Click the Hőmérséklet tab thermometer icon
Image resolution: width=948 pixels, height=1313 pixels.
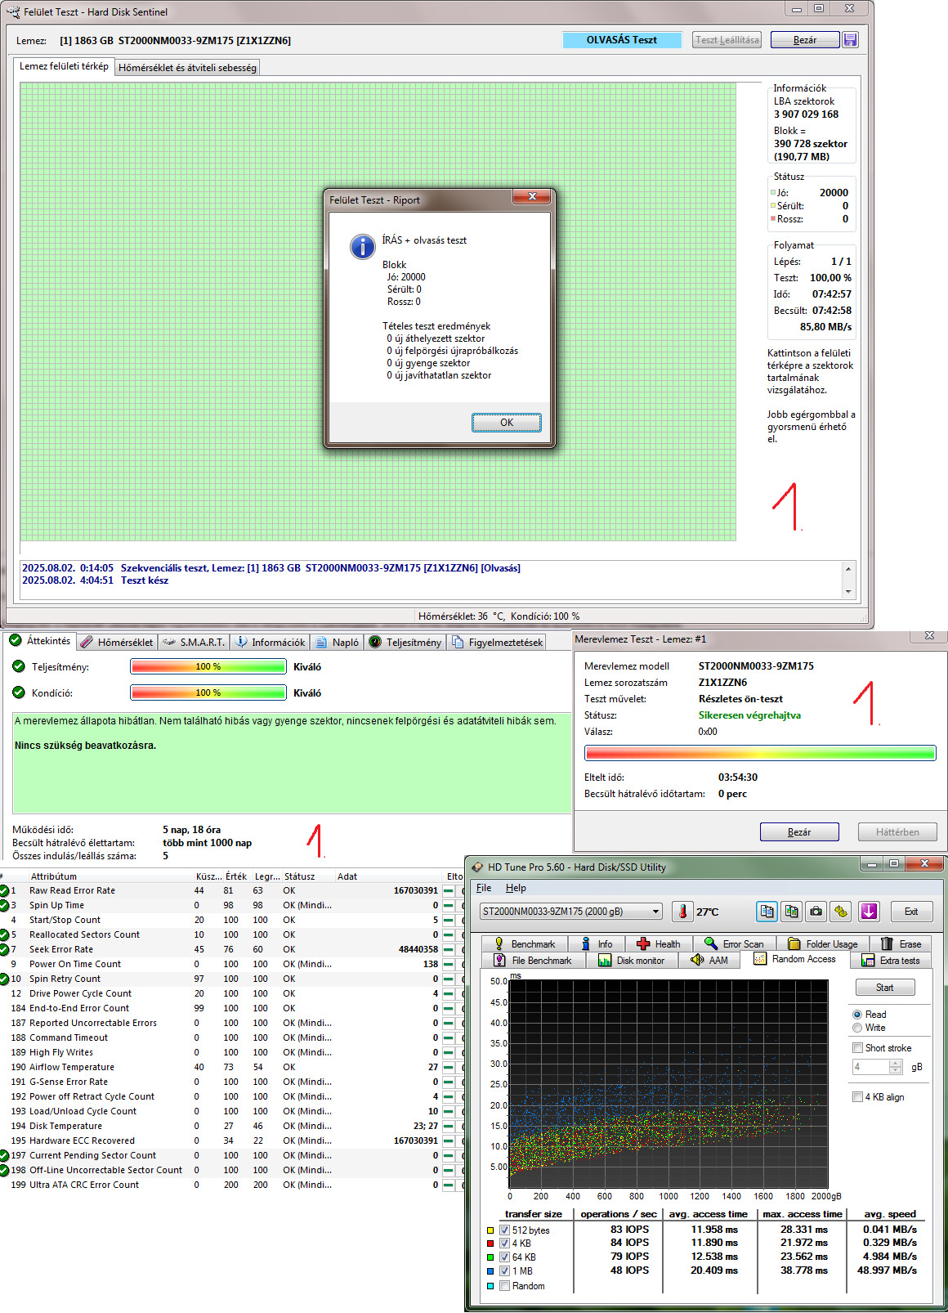pos(87,643)
